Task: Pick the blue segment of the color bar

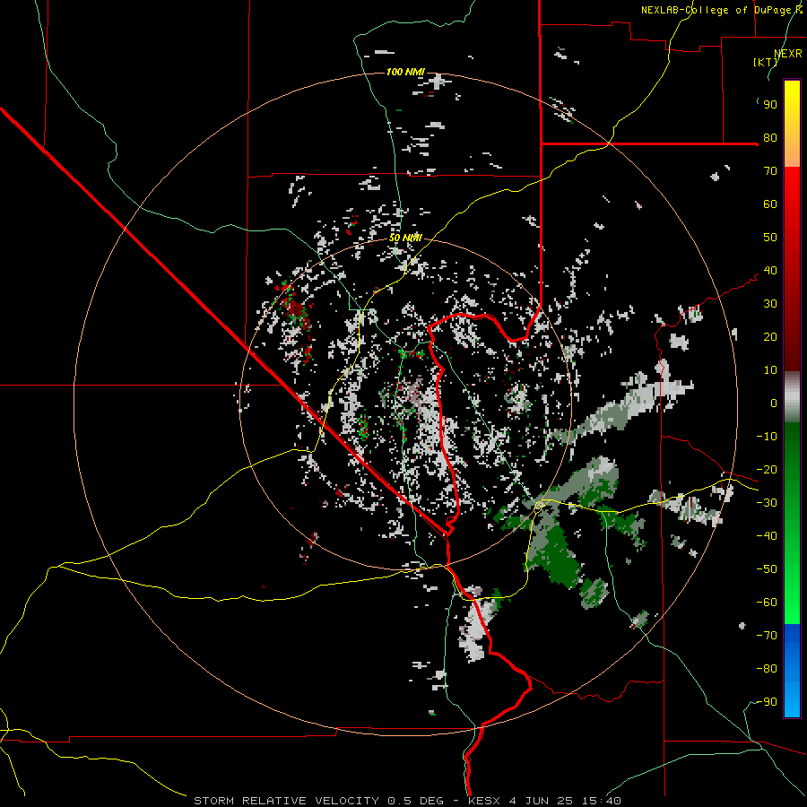Action: point(792,671)
